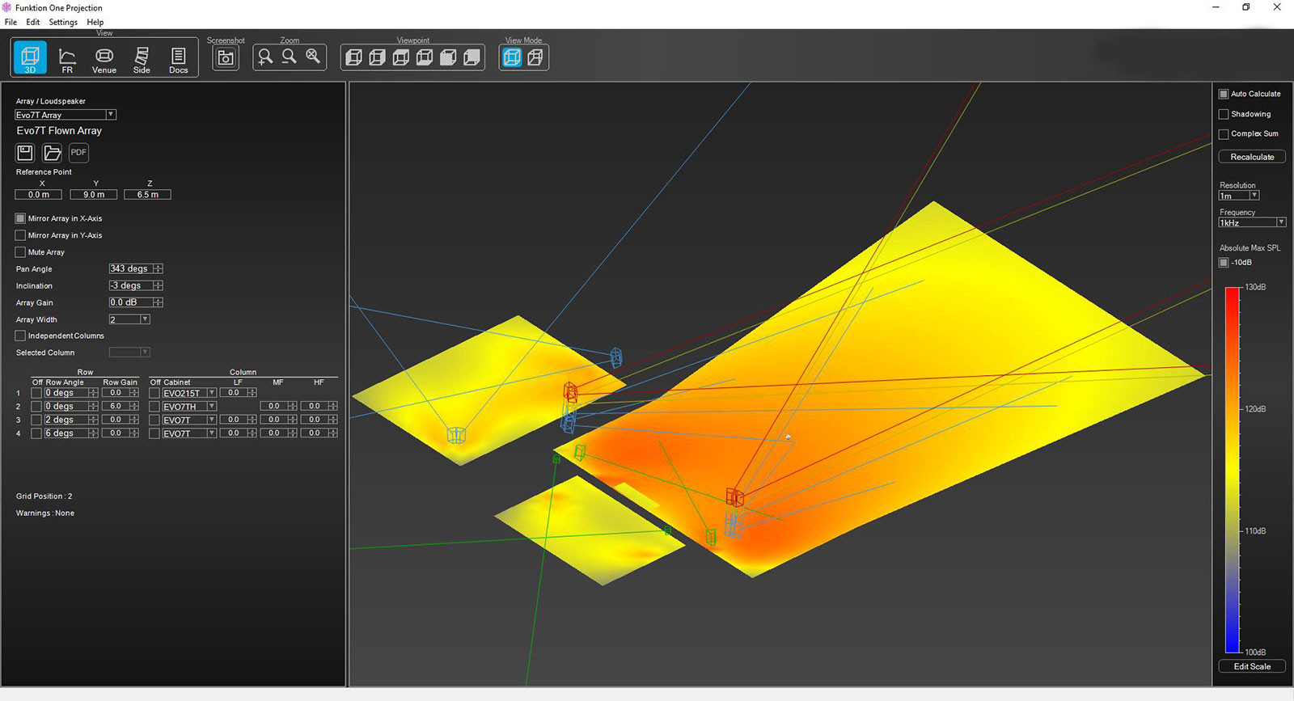This screenshot has width=1294, height=701.
Task: Choose the highlighted View Mode cube icon
Action: point(512,57)
